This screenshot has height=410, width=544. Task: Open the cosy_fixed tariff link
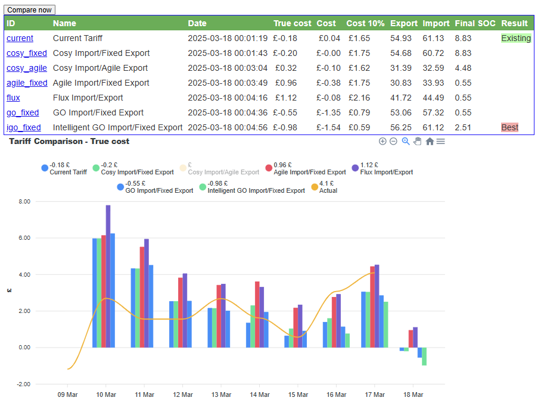(x=27, y=53)
